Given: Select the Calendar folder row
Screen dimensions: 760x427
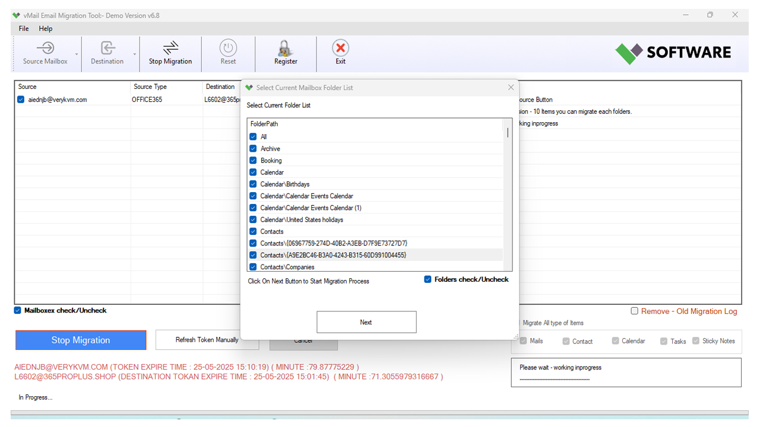Looking at the screenshot, I should [x=375, y=172].
